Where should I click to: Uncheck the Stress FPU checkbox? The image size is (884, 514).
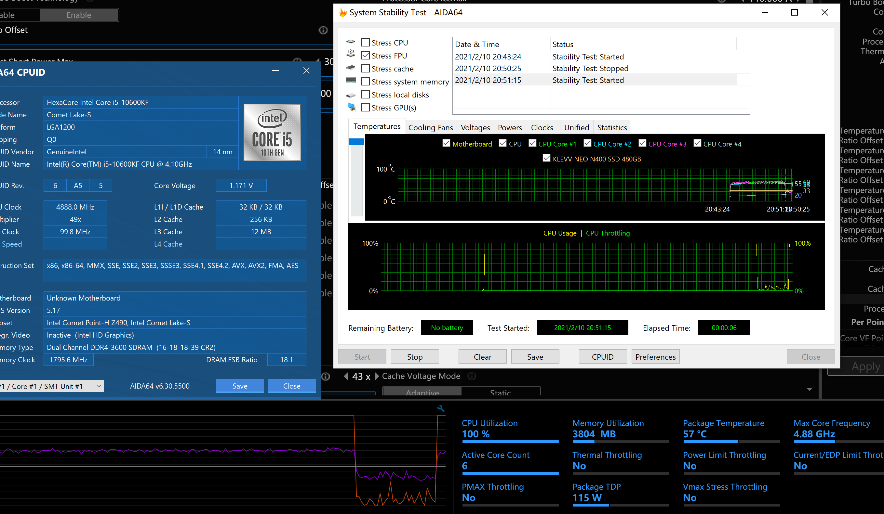point(366,55)
